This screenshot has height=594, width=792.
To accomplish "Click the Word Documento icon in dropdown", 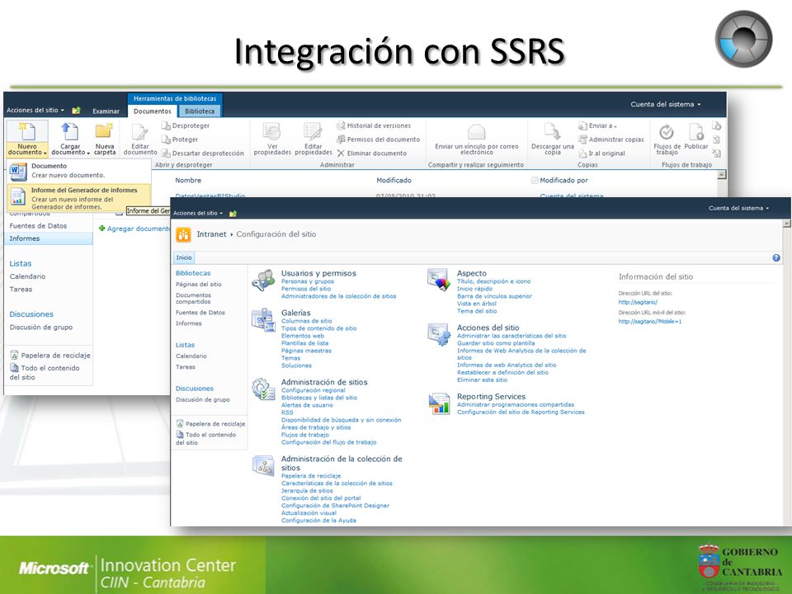I will [18, 171].
